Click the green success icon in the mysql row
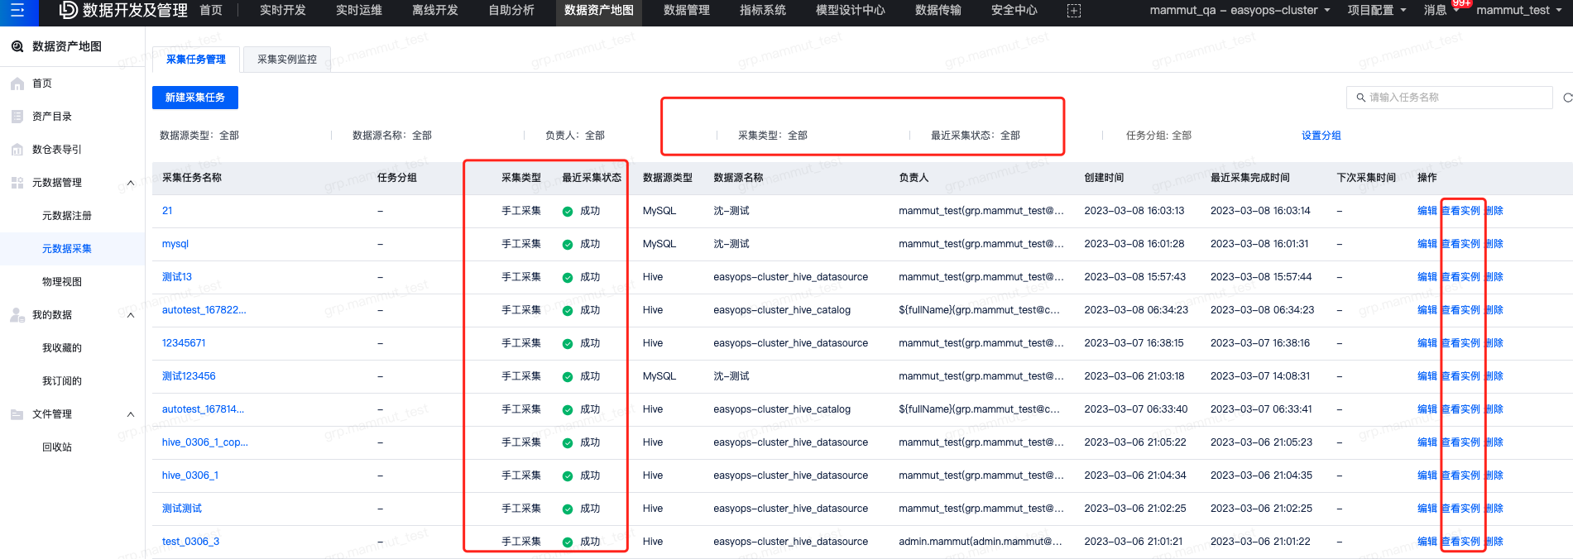Image resolution: width=1573 pixels, height=559 pixels. tap(568, 245)
